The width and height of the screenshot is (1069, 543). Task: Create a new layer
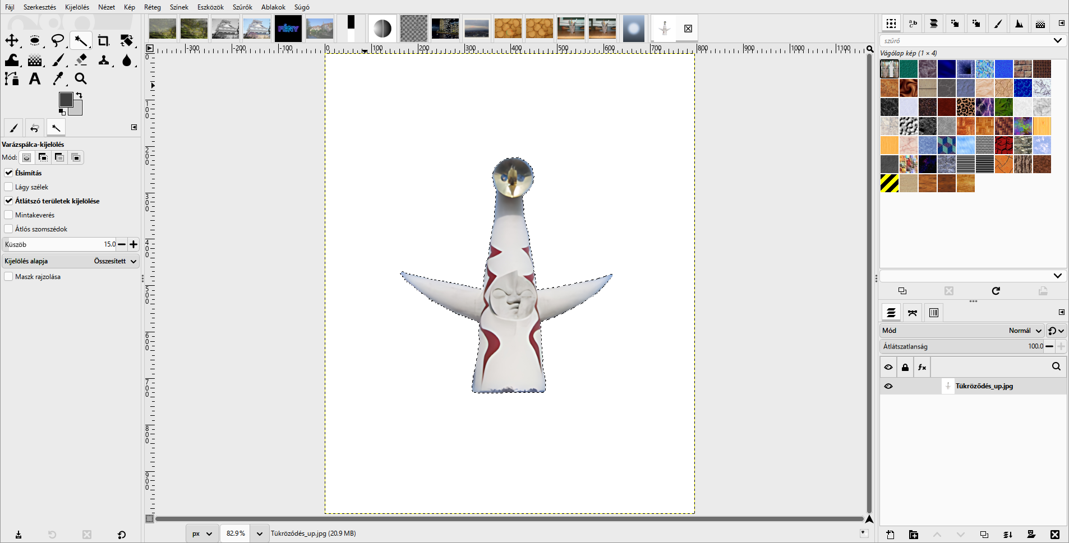click(x=890, y=535)
